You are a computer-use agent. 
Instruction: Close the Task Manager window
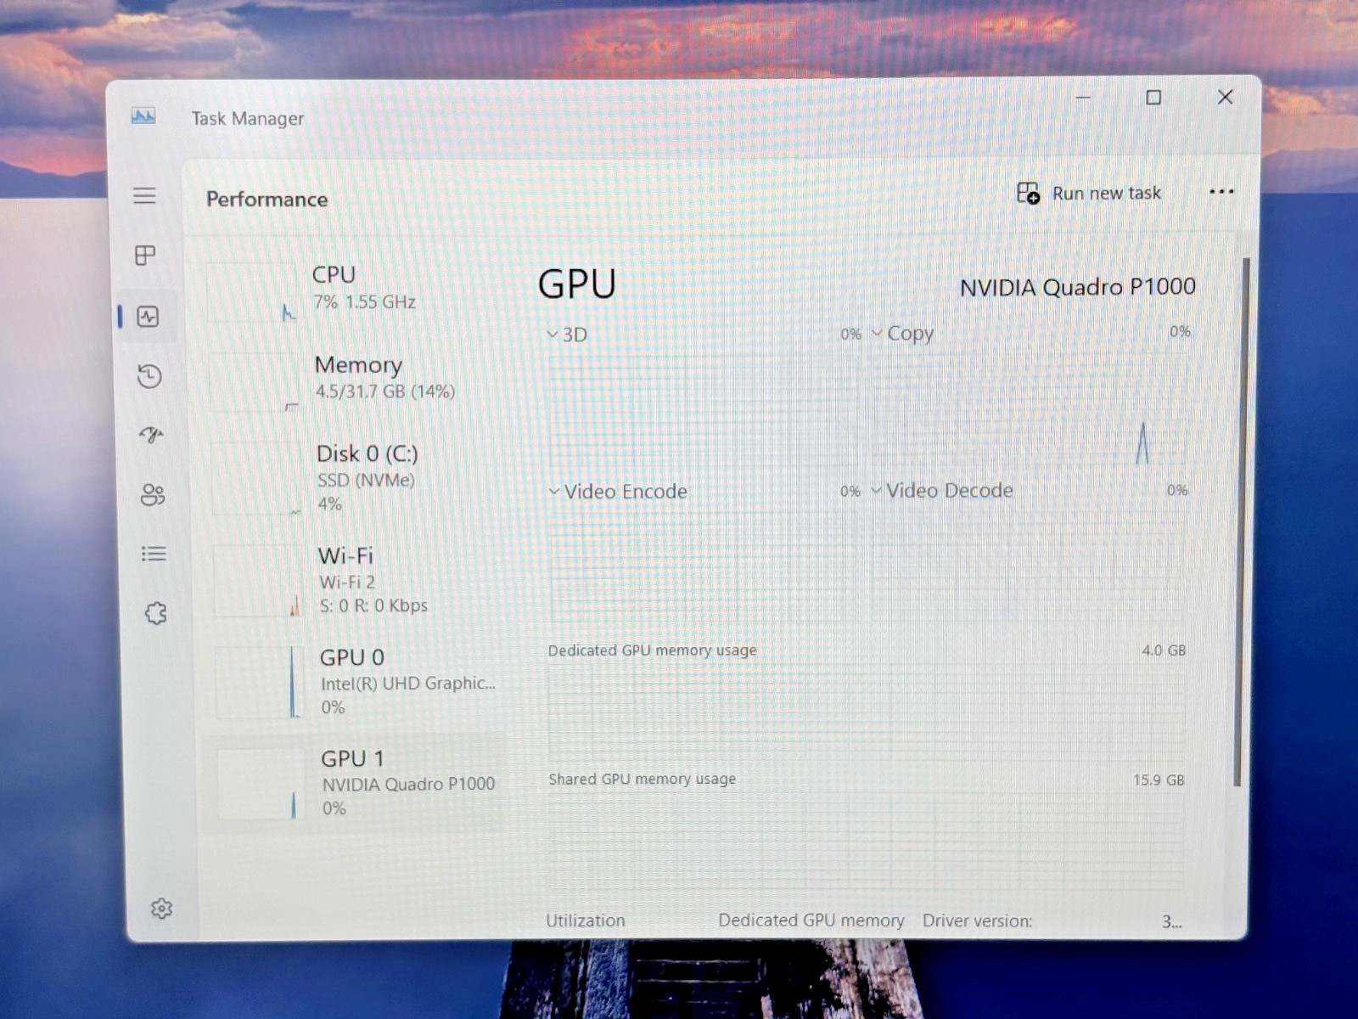pyautogui.click(x=1225, y=97)
